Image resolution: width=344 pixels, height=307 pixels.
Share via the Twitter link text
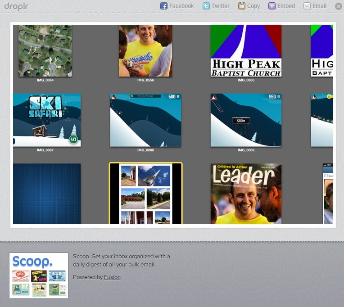(x=221, y=6)
